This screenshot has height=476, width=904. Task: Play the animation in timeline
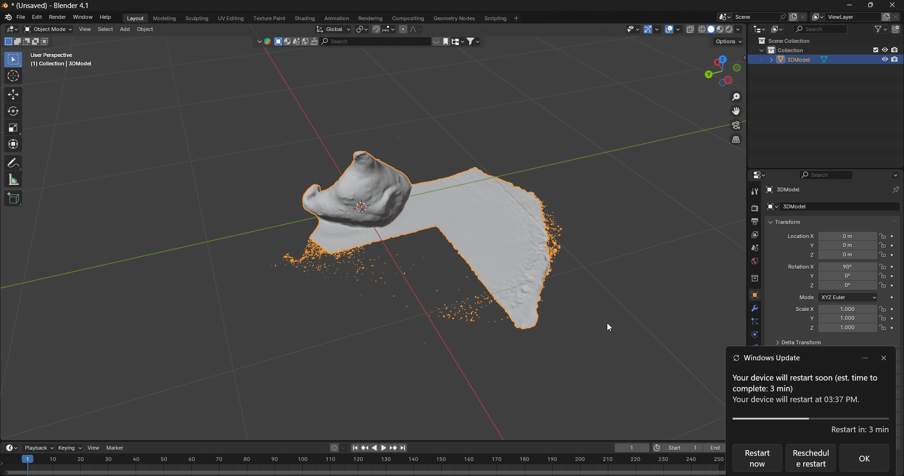(384, 448)
